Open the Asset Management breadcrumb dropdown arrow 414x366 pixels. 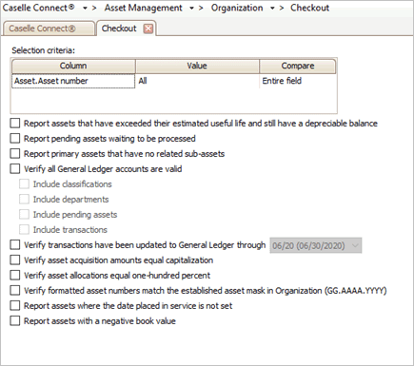tap(191, 9)
